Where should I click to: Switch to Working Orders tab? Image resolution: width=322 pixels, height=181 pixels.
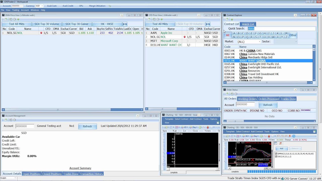247,99
